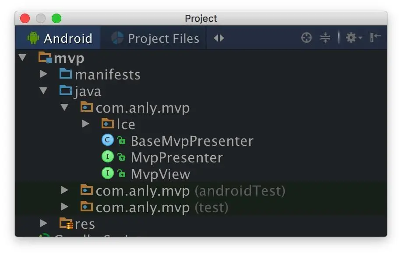Click the green interface icon beside MvpView

coord(107,173)
